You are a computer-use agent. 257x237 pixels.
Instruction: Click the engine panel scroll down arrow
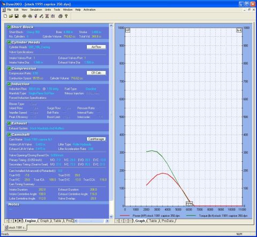[x=111, y=217]
